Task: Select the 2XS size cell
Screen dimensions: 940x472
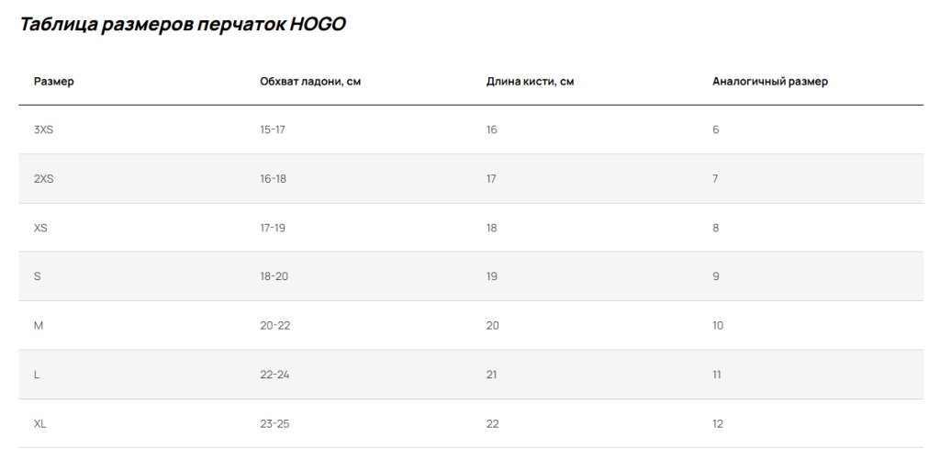Action: point(44,179)
